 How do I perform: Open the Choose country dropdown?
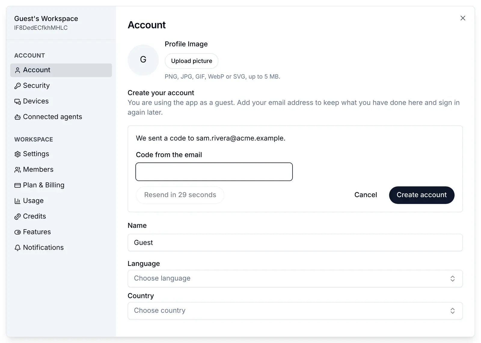coord(295,311)
